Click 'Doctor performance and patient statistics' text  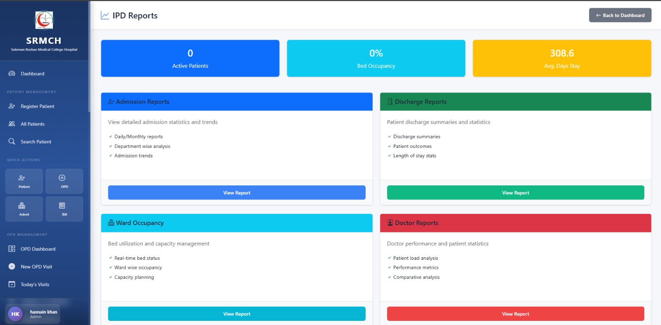tap(437, 244)
